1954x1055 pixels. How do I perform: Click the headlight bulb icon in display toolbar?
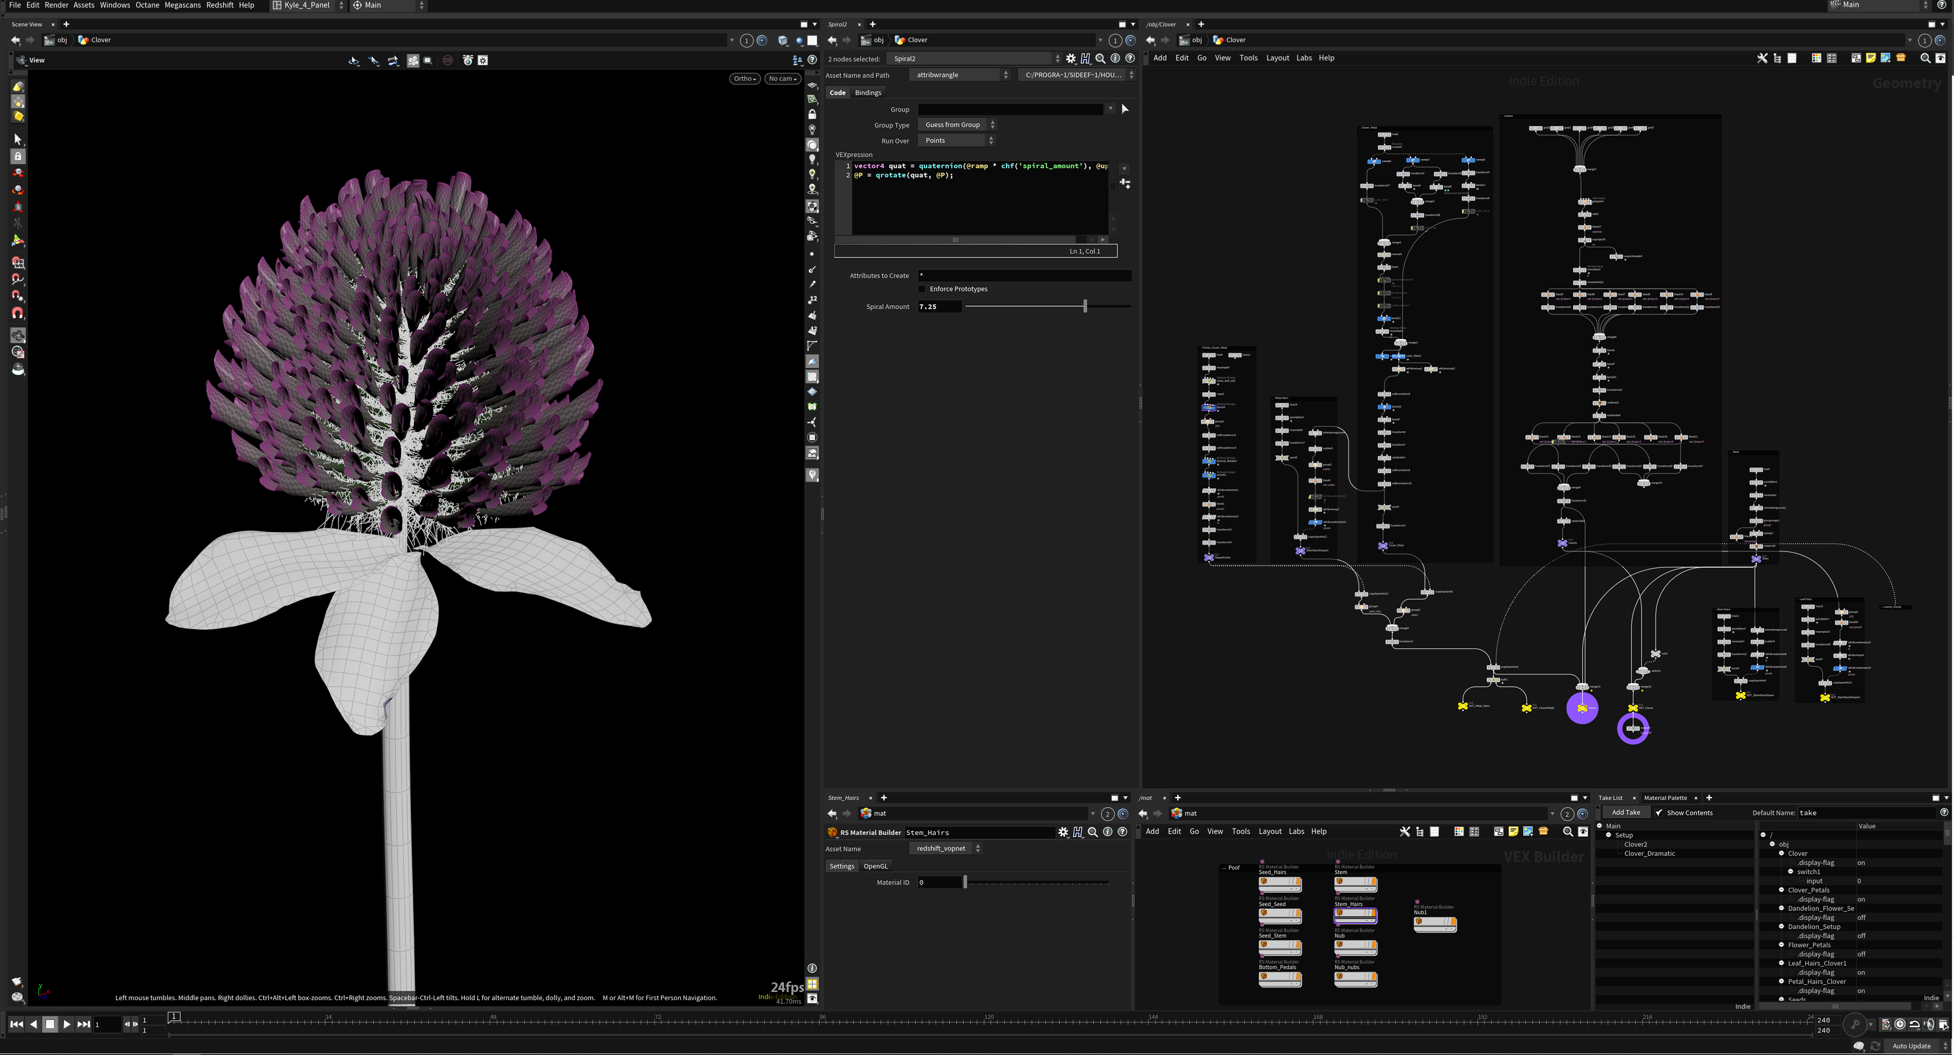click(x=813, y=159)
